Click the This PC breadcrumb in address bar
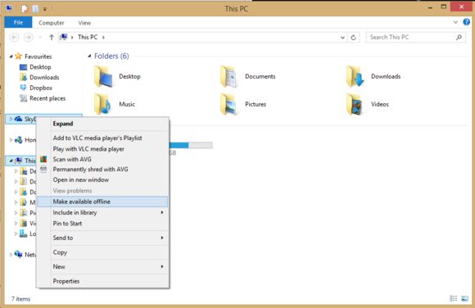The image size is (475, 308). [x=88, y=38]
